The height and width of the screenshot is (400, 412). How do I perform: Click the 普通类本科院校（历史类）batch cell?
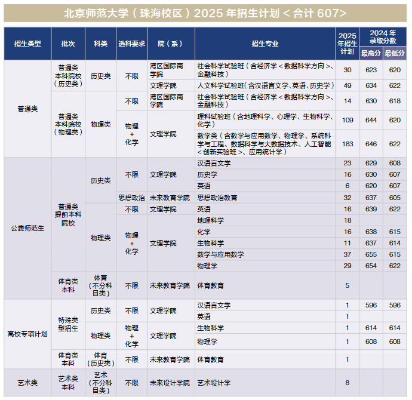tap(68, 76)
